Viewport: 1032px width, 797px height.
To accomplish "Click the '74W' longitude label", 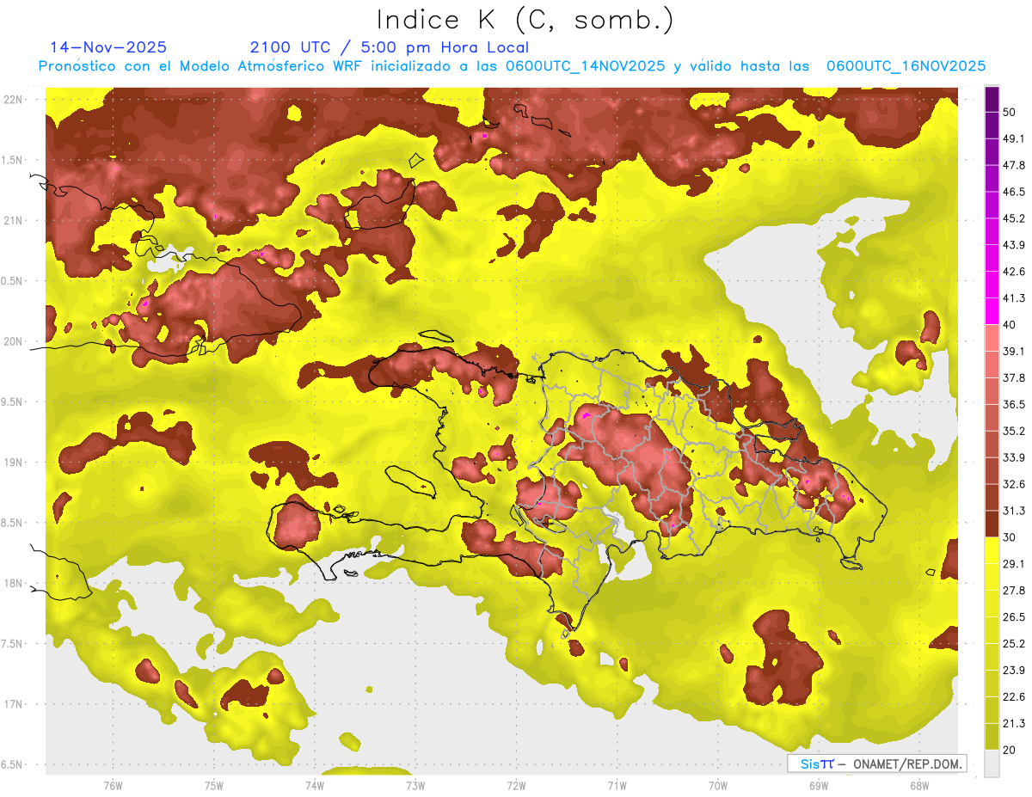I will pyautogui.click(x=314, y=785).
